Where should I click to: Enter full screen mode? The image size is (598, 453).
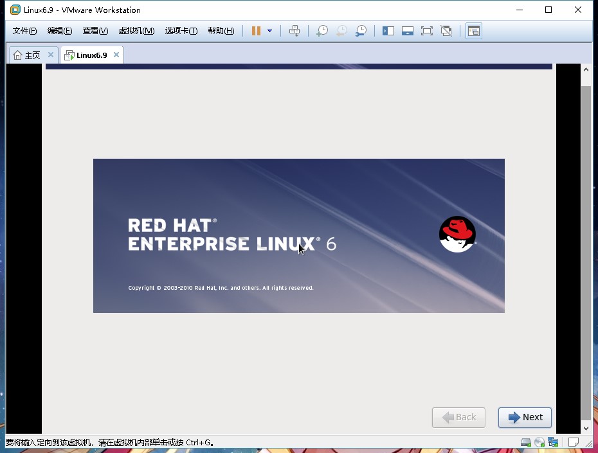pyautogui.click(x=427, y=31)
